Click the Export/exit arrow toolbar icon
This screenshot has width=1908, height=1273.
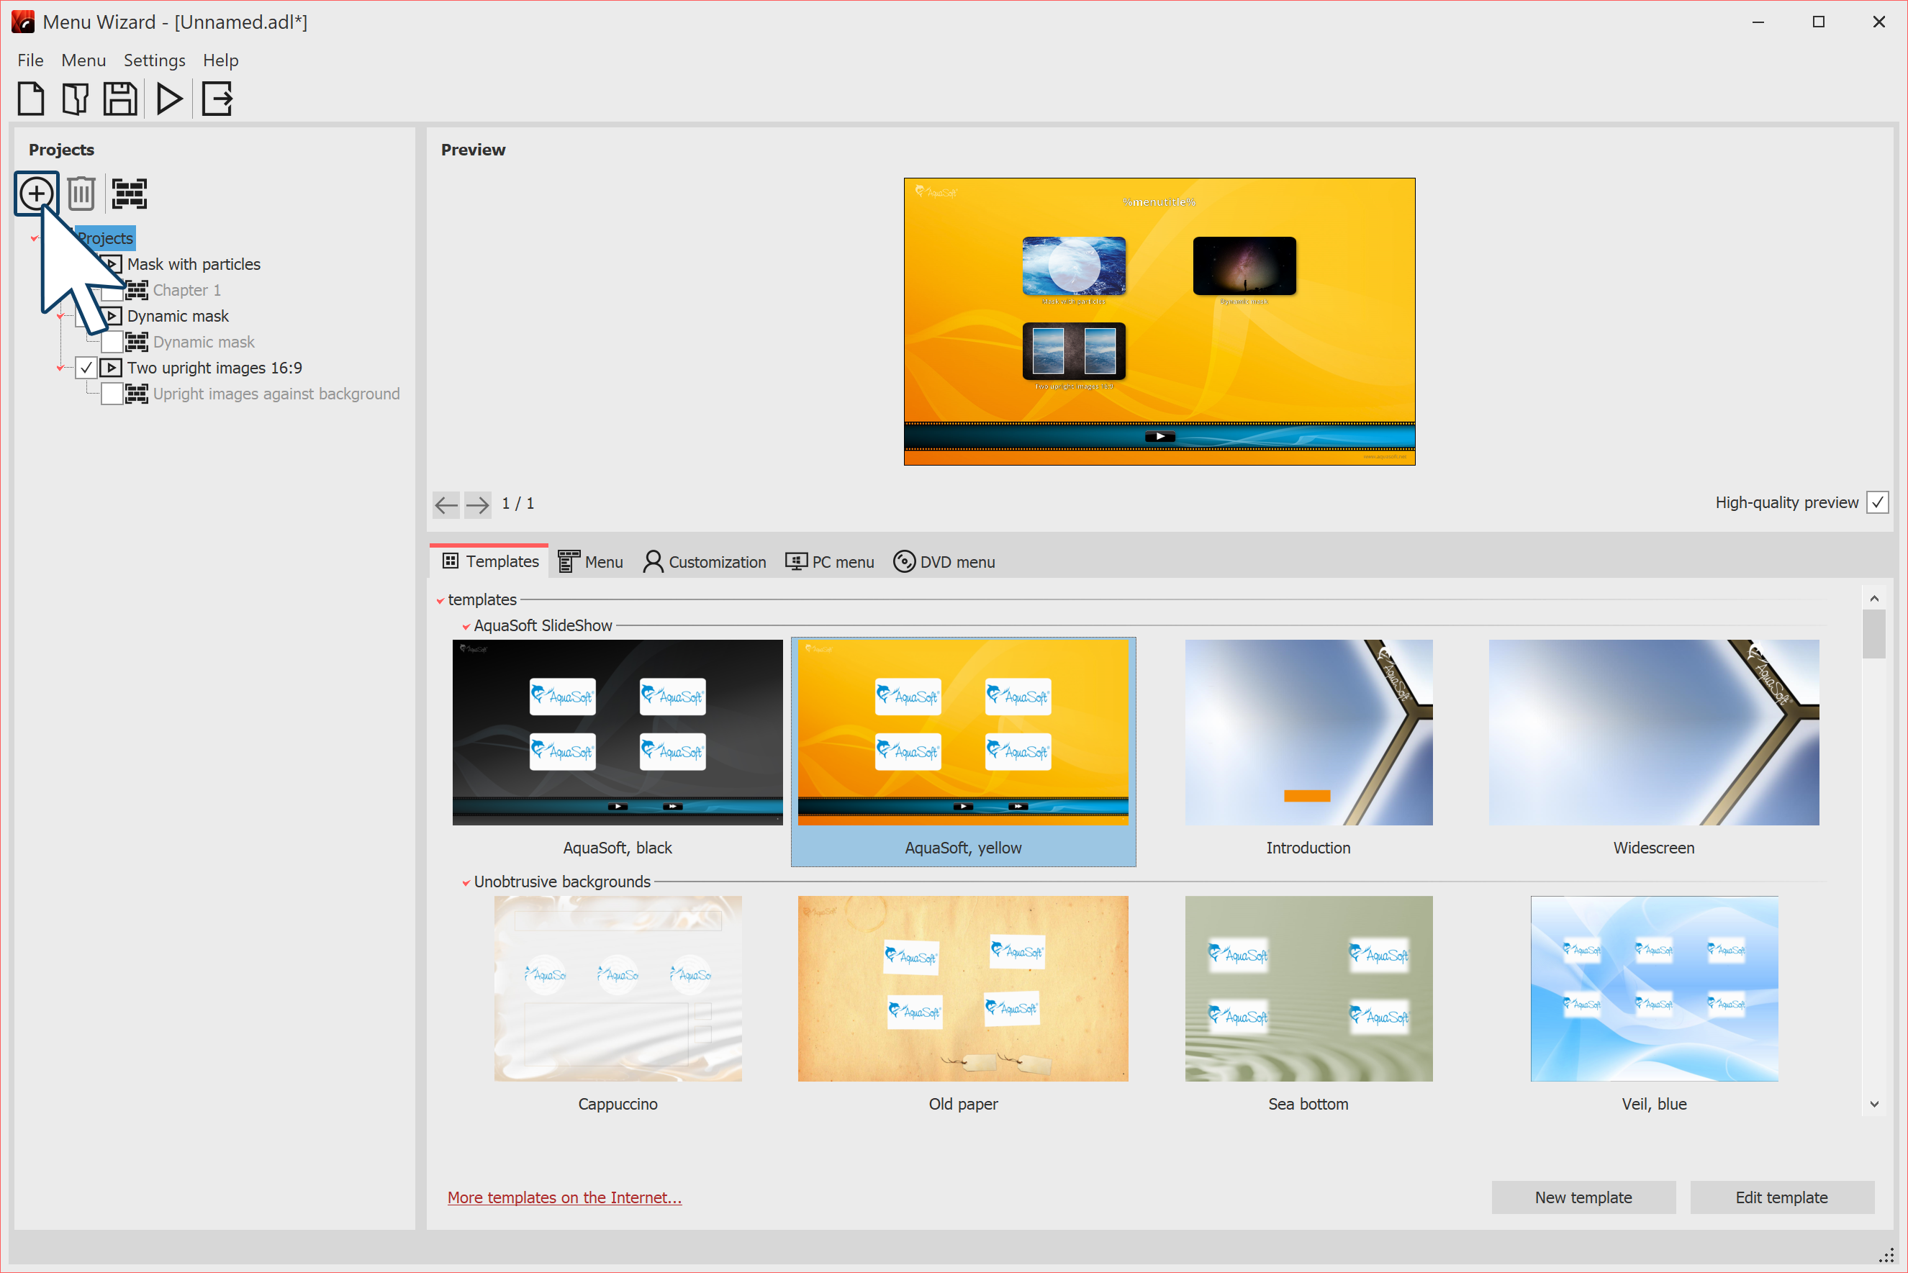(x=217, y=99)
